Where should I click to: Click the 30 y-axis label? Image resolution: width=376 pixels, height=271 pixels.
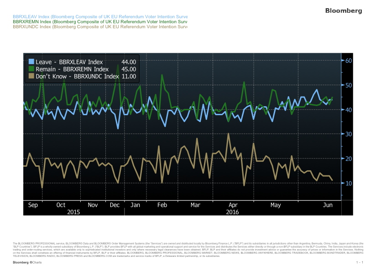point(349,134)
